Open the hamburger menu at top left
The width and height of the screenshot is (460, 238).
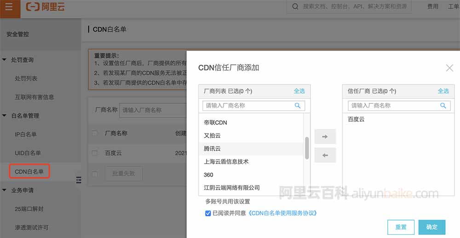pos(9,7)
